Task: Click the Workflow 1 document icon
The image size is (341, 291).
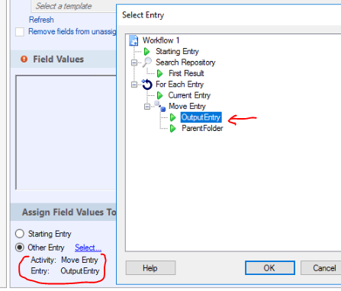Action: coord(134,40)
